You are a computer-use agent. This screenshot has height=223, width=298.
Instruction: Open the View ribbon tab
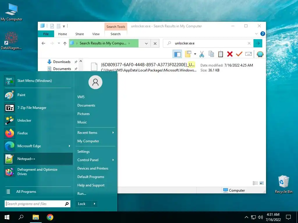[96, 34]
